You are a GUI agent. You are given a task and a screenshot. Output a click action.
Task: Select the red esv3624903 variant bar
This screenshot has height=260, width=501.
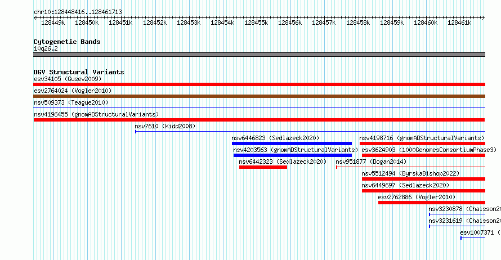(x=423, y=155)
